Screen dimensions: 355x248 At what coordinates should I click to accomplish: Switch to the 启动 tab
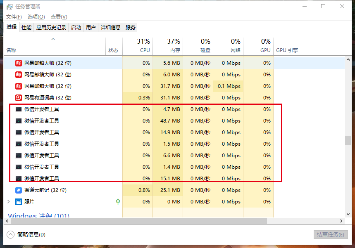[76, 28]
